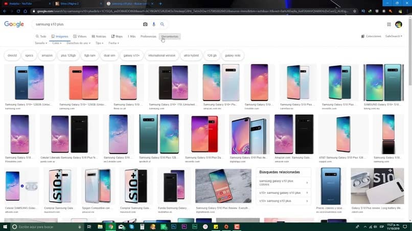Open Colecciones
This screenshot has width=412, height=231.
[x=371, y=36]
